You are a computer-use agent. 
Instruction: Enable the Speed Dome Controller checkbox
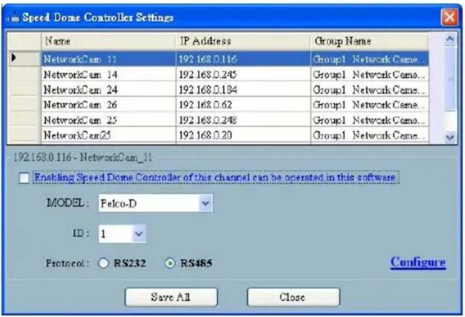[24, 178]
